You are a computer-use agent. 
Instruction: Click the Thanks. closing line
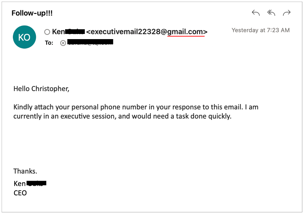[25, 171]
